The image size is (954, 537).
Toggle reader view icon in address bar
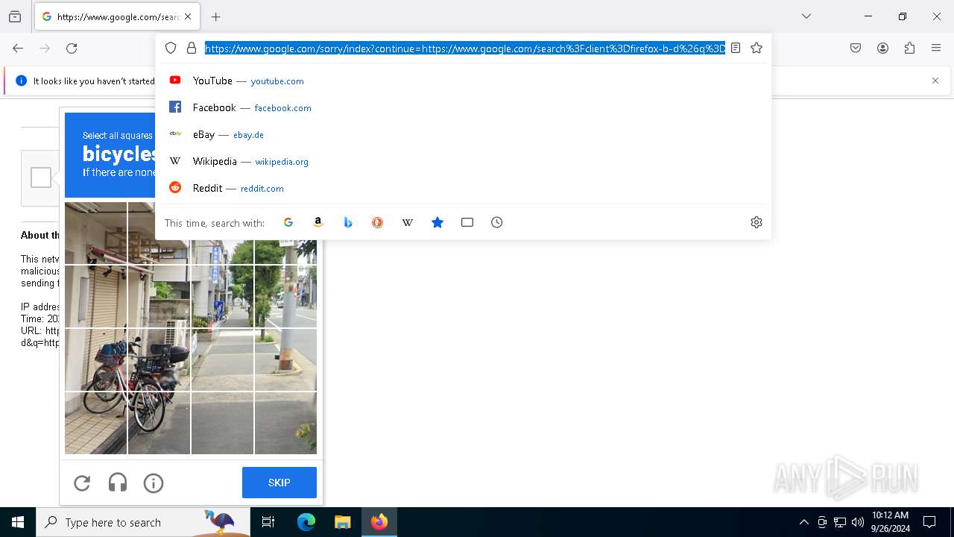[x=736, y=48]
